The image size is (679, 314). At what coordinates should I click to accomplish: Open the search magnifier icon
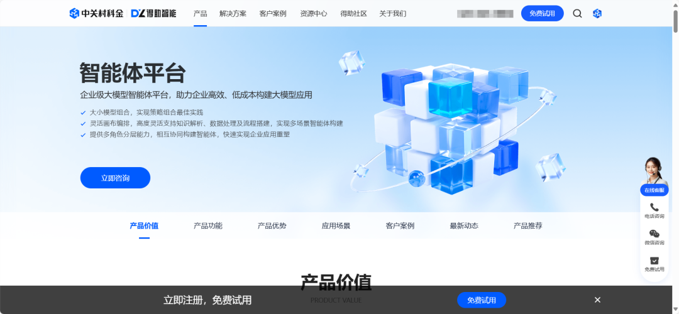pyautogui.click(x=577, y=13)
